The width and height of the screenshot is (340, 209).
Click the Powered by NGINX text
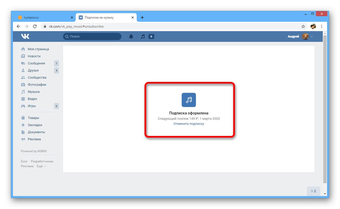point(34,151)
